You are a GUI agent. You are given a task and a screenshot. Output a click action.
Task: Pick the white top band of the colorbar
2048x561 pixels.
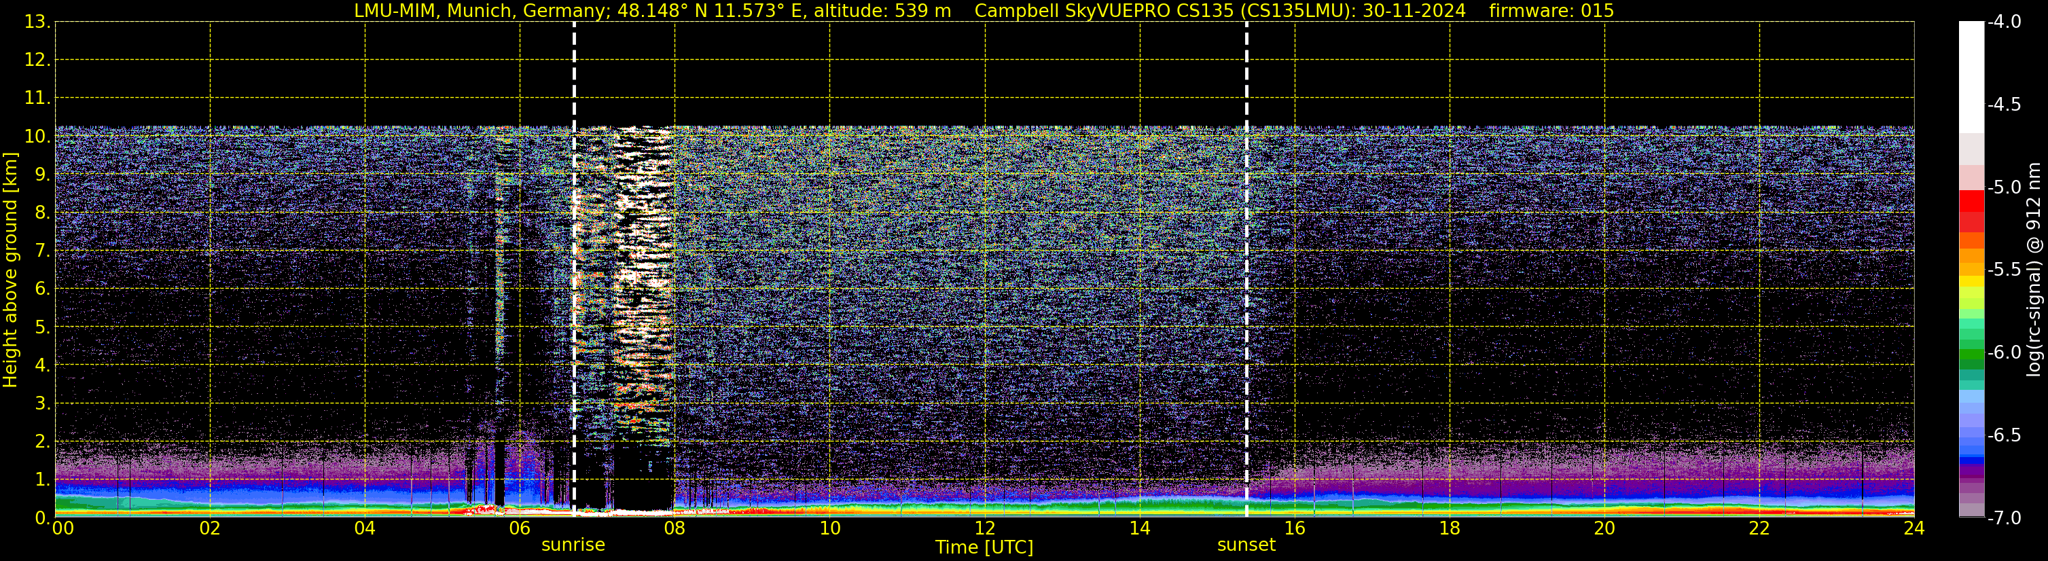click(1972, 77)
